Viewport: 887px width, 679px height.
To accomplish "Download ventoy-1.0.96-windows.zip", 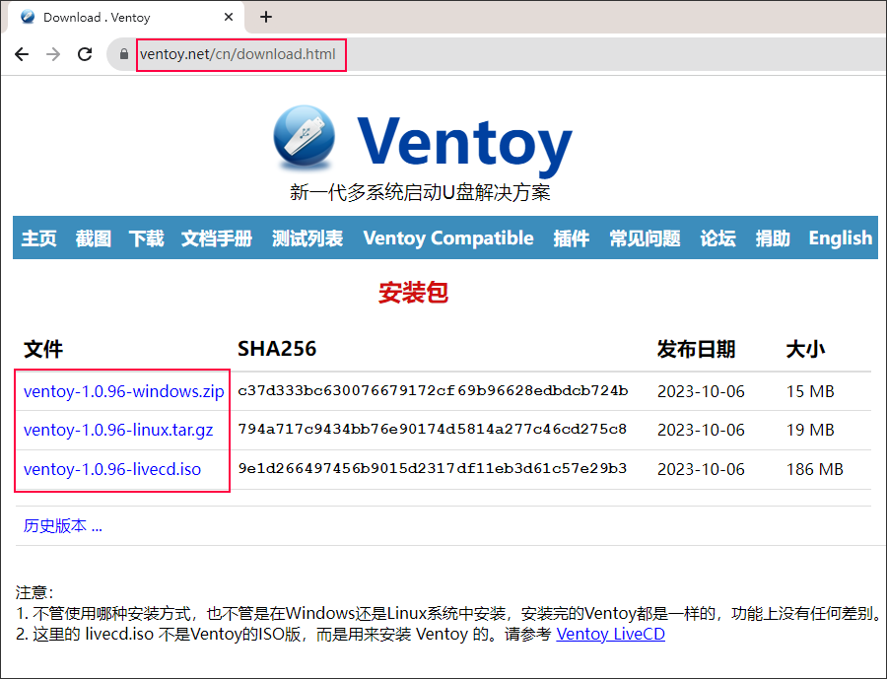I will pyautogui.click(x=122, y=390).
